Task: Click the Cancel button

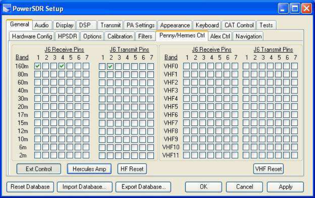Action: click(x=245, y=187)
